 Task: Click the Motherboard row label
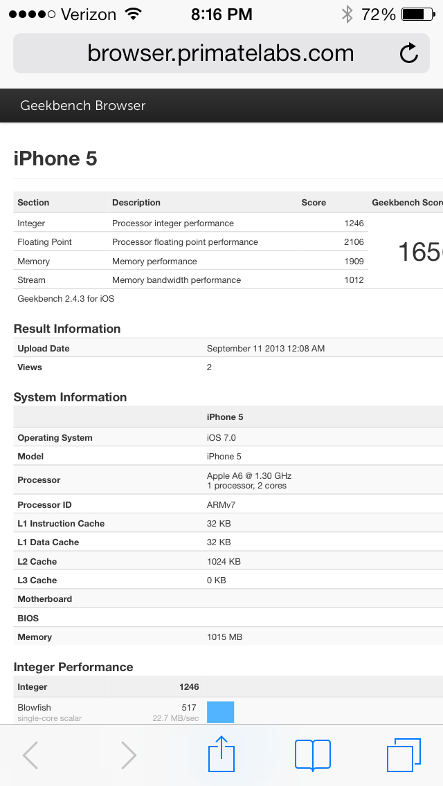pos(45,598)
